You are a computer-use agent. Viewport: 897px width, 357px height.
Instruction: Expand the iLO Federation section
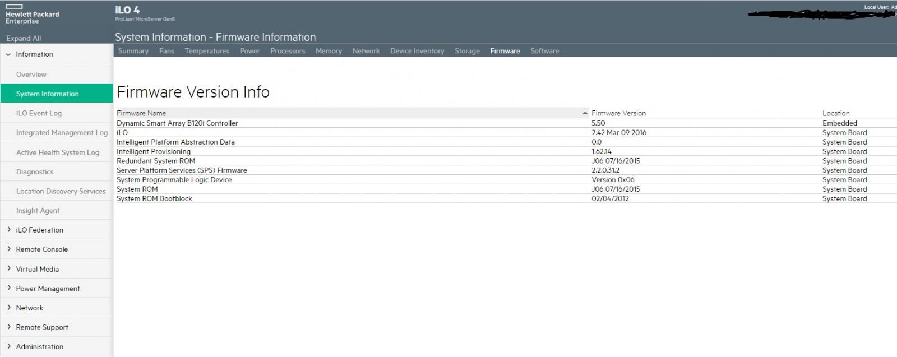click(x=9, y=230)
